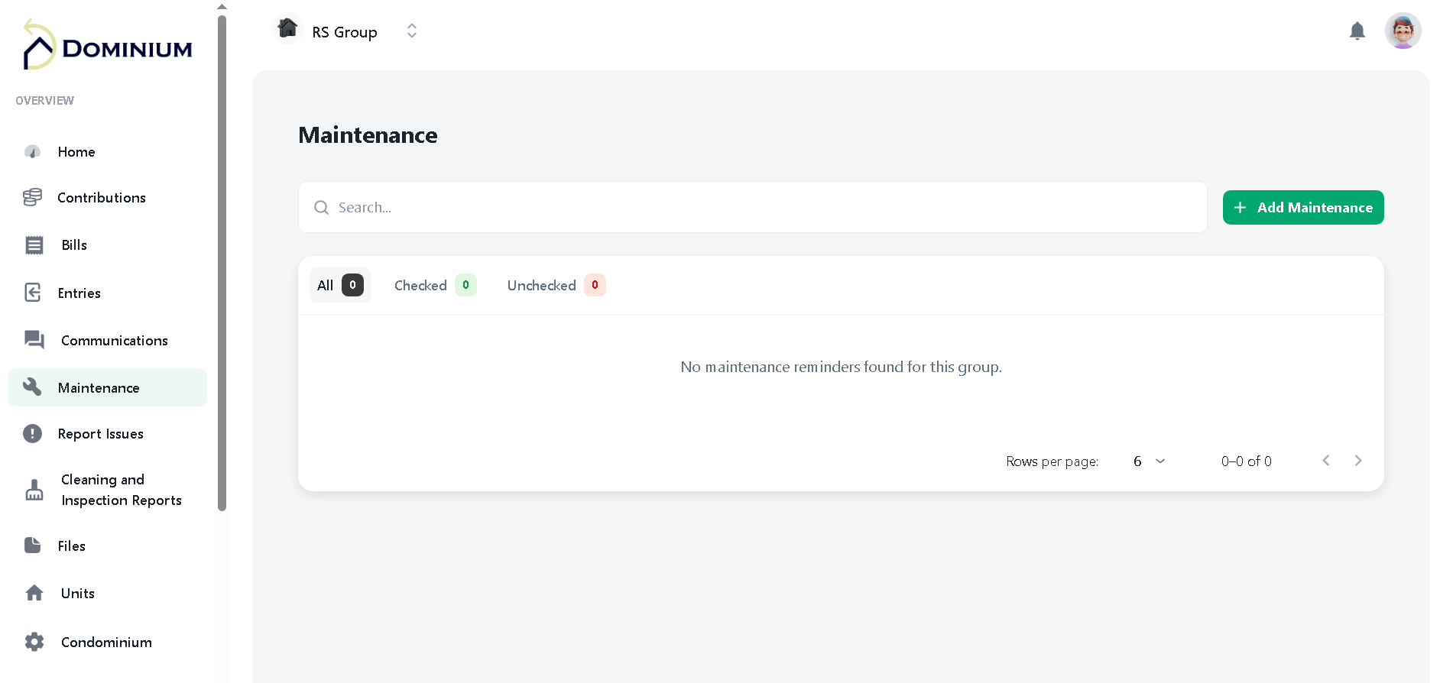Click the Unchecked red count badge

[595, 285]
